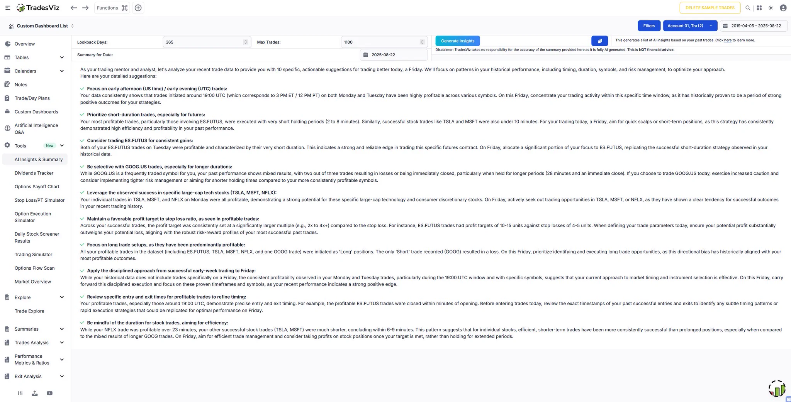Expand the Summaries section chevron
Viewport: 791px width, 402px height.
point(62,329)
